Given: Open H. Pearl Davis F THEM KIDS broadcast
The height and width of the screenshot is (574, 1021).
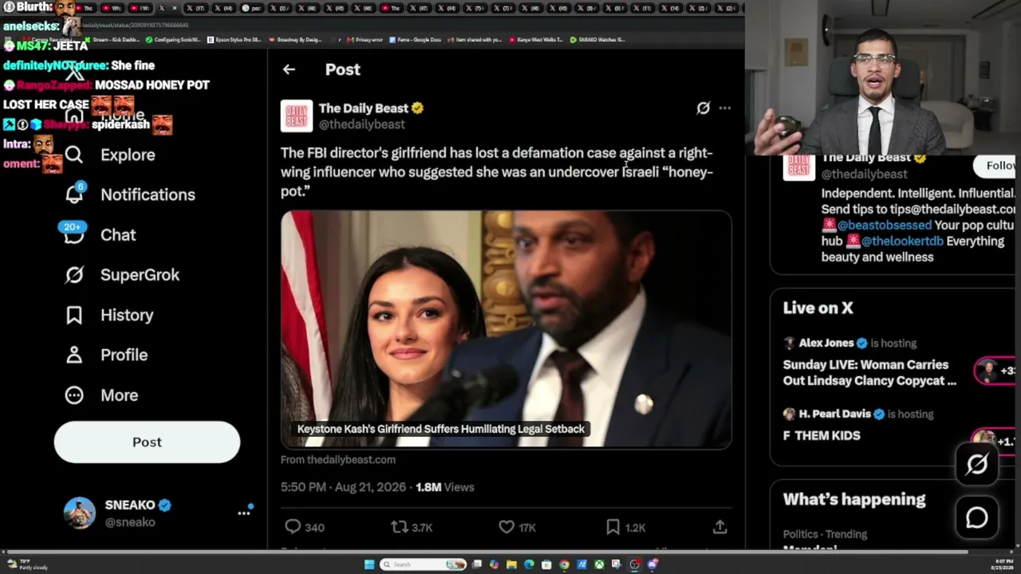Looking at the screenshot, I should tap(822, 435).
